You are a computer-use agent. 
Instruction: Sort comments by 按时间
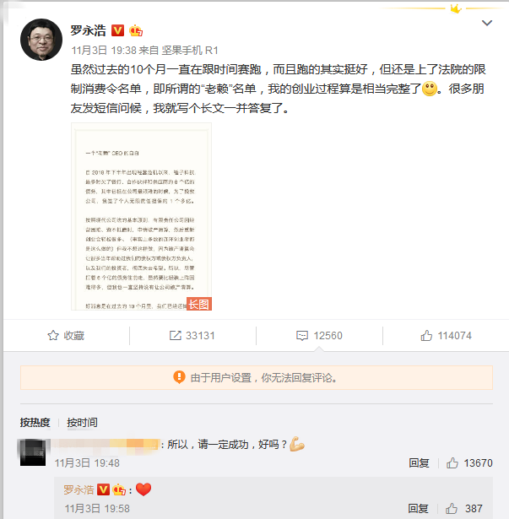point(82,422)
